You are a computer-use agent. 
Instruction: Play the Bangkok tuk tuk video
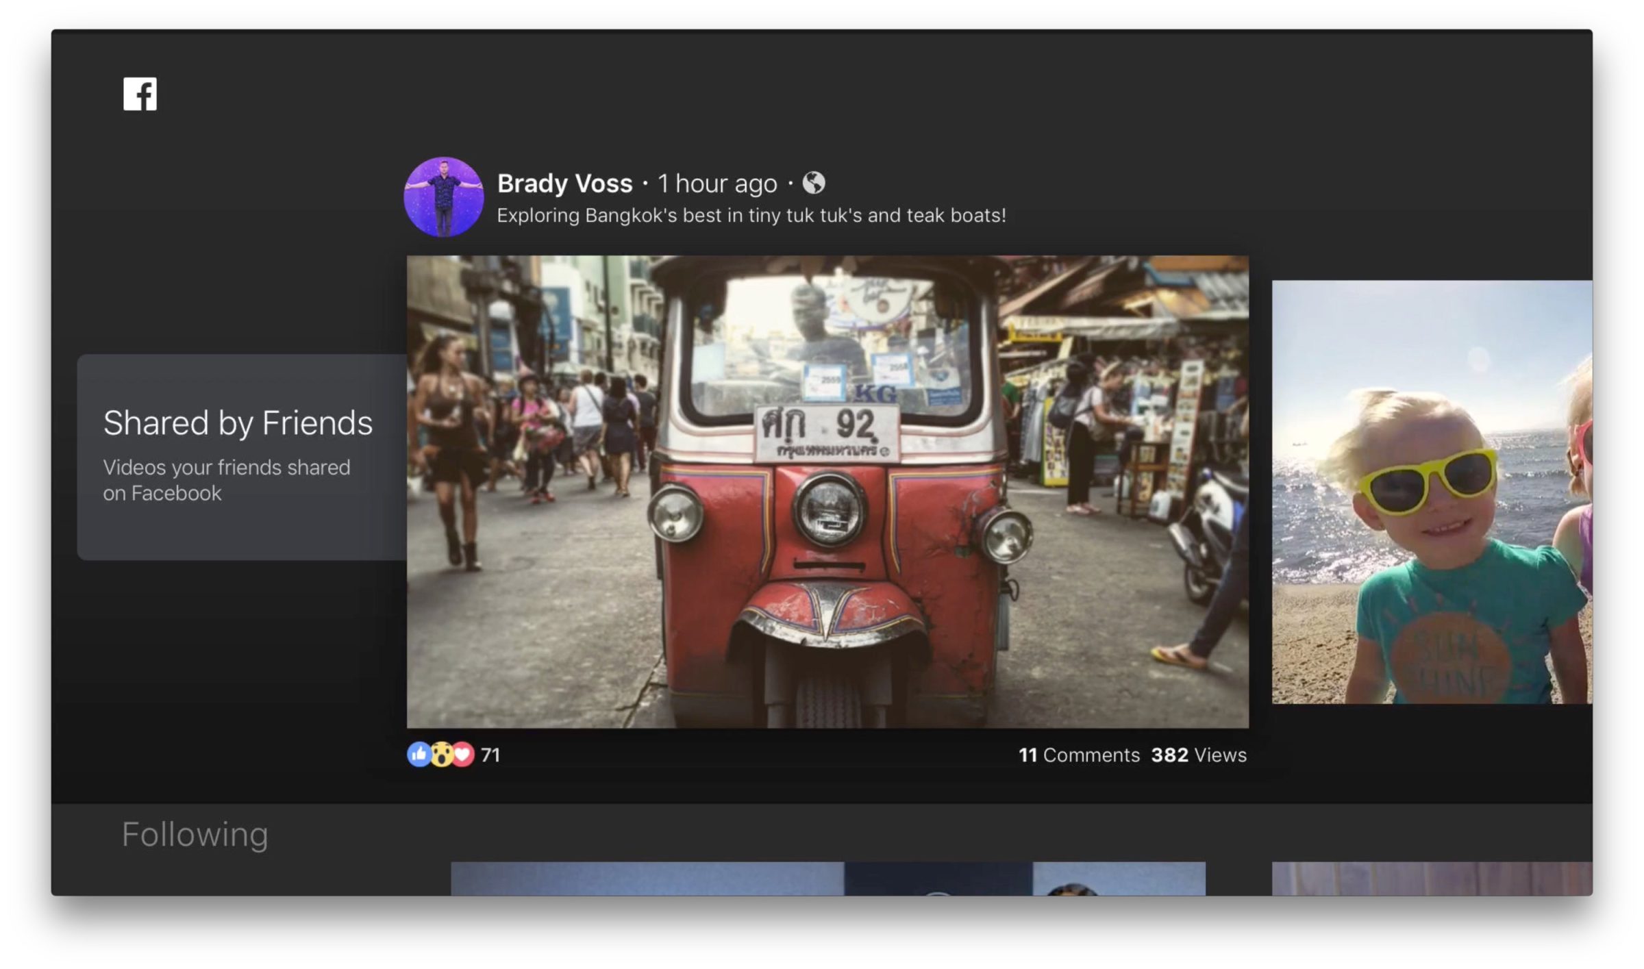[827, 491]
